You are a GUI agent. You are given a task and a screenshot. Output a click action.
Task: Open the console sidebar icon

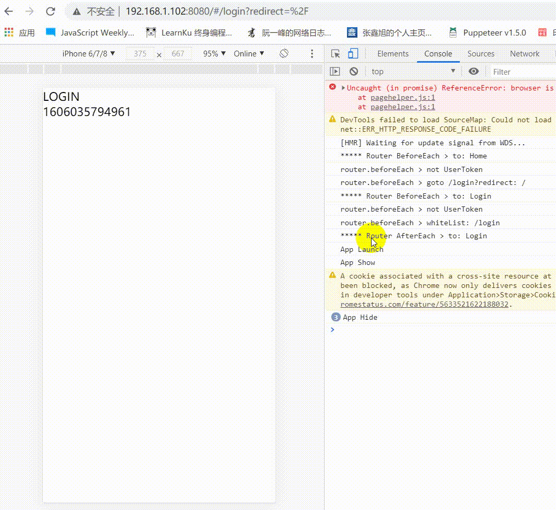[336, 71]
